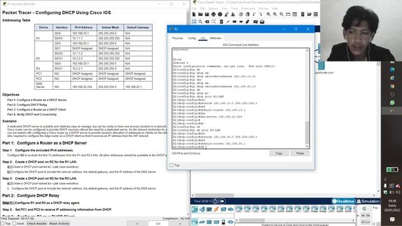This screenshot has width=402, height=226.
Task: Tick the Top checkbox in R2 window
Action: [171, 165]
